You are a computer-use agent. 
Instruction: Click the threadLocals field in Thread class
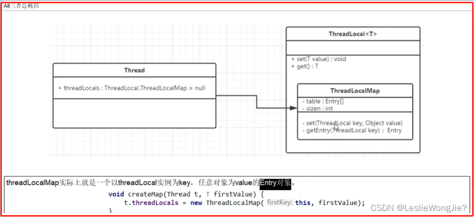[131, 88]
